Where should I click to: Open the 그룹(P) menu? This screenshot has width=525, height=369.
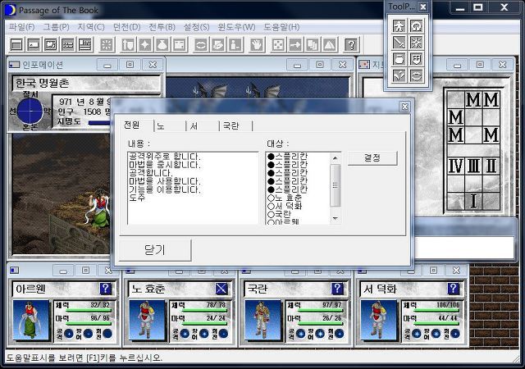(57, 27)
